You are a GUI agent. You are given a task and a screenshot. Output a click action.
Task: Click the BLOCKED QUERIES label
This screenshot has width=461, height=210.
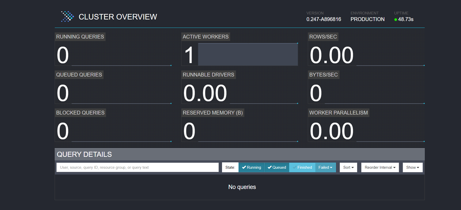pyautogui.click(x=80, y=113)
